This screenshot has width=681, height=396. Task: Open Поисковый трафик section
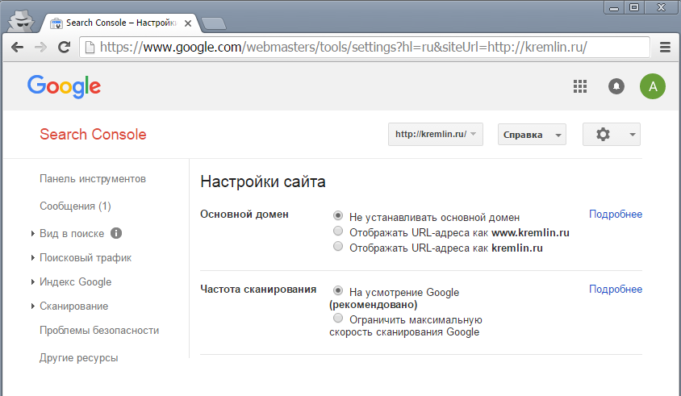point(86,258)
